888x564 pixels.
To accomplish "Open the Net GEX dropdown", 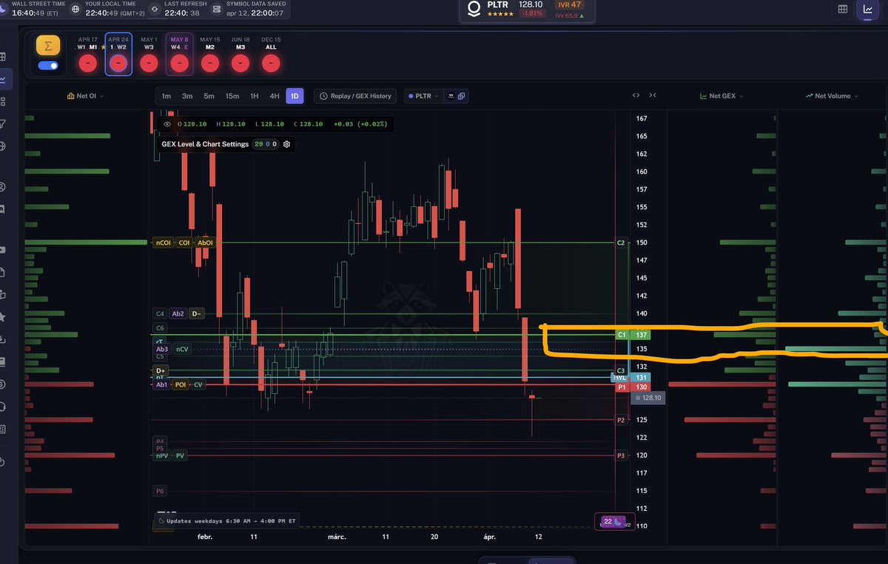I will pos(721,95).
